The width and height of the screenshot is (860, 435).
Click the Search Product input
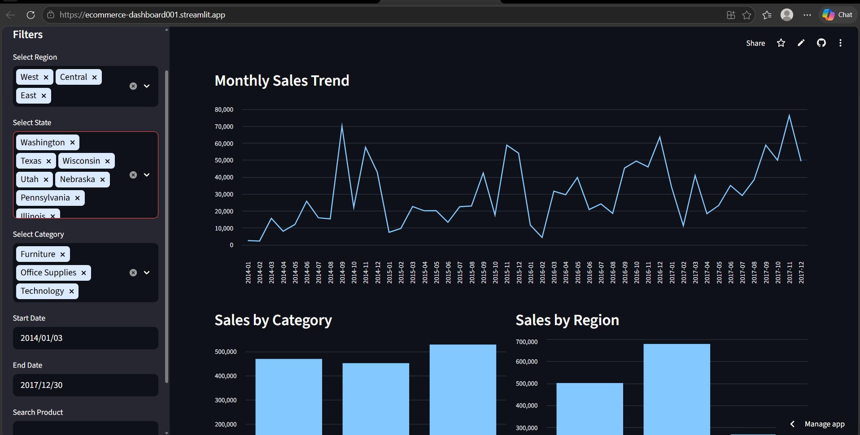86,428
